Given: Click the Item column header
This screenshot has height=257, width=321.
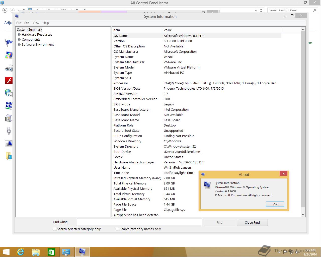Looking at the screenshot, I should point(137,30).
